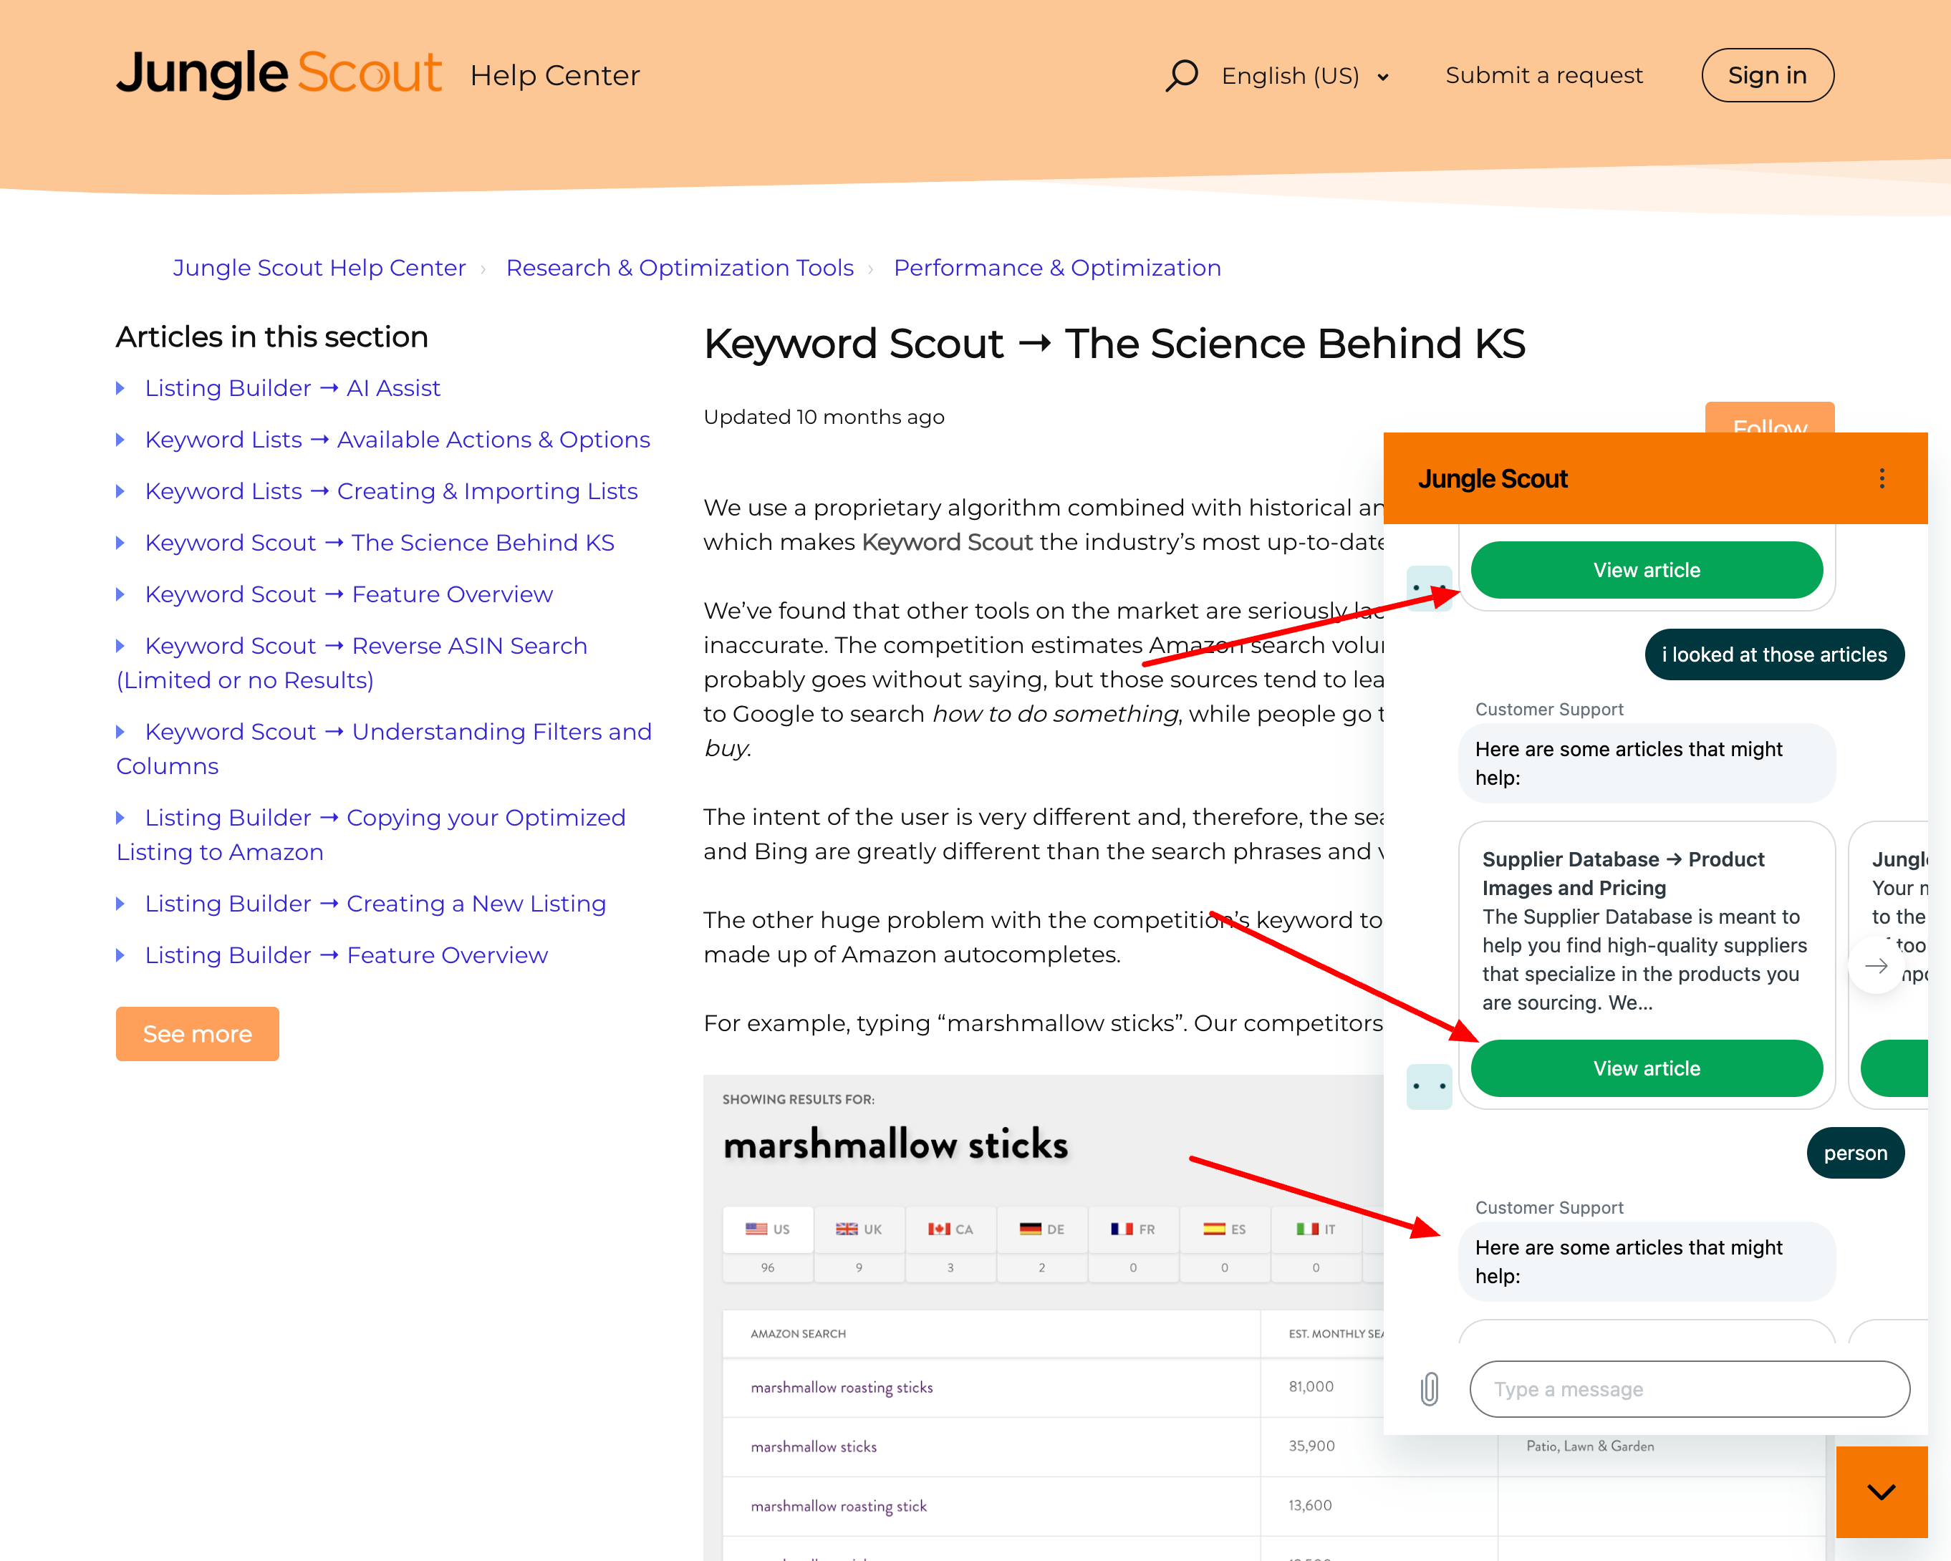Click the 'marshmallow sticks' table row
Image resolution: width=1951 pixels, height=1561 pixels.
pyautogui.click(x=1052, y=1447)
